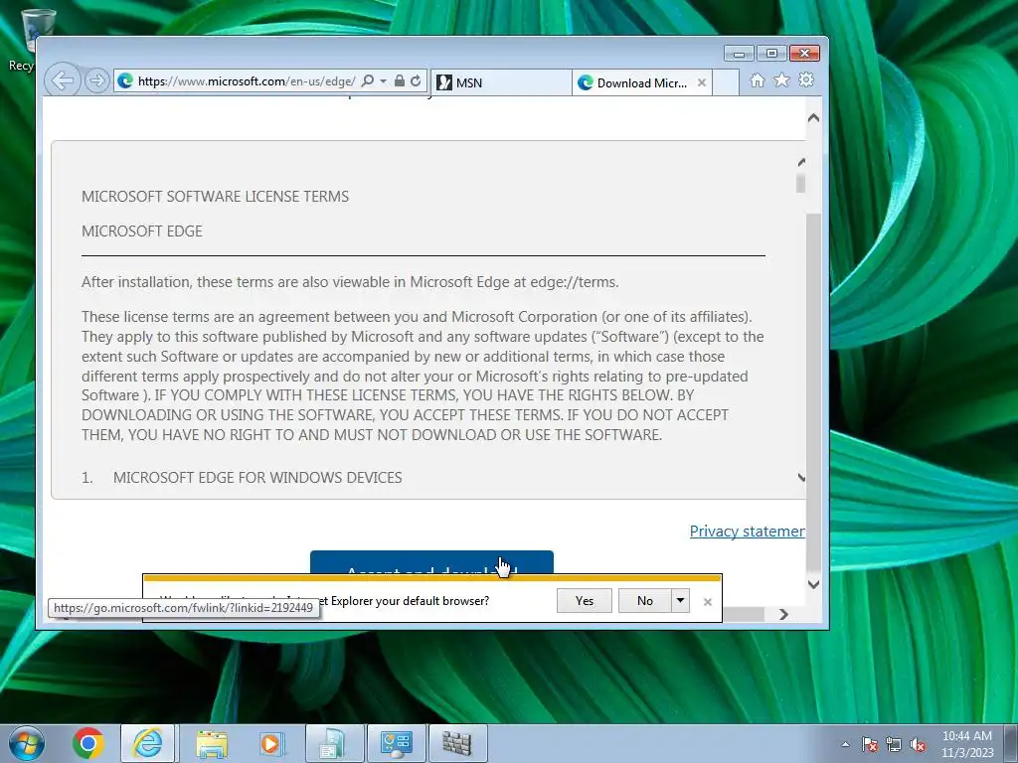Click the license box scrollbar thumb
Image resolution: width=1018 pixels, height=763 pixels.
[x=800, y=183]
